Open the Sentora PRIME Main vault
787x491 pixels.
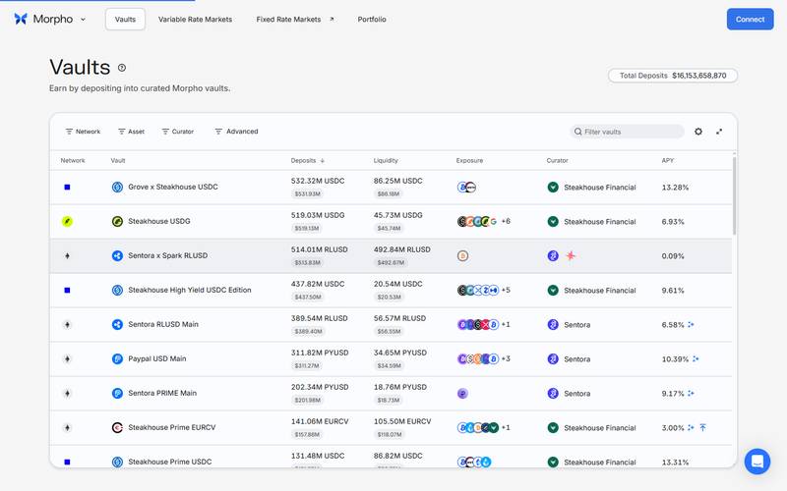[x=391, y=394]
